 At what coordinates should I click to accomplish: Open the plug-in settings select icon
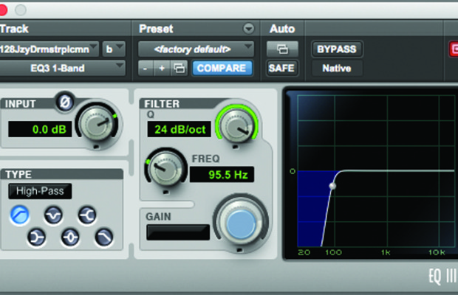point(180,69)
